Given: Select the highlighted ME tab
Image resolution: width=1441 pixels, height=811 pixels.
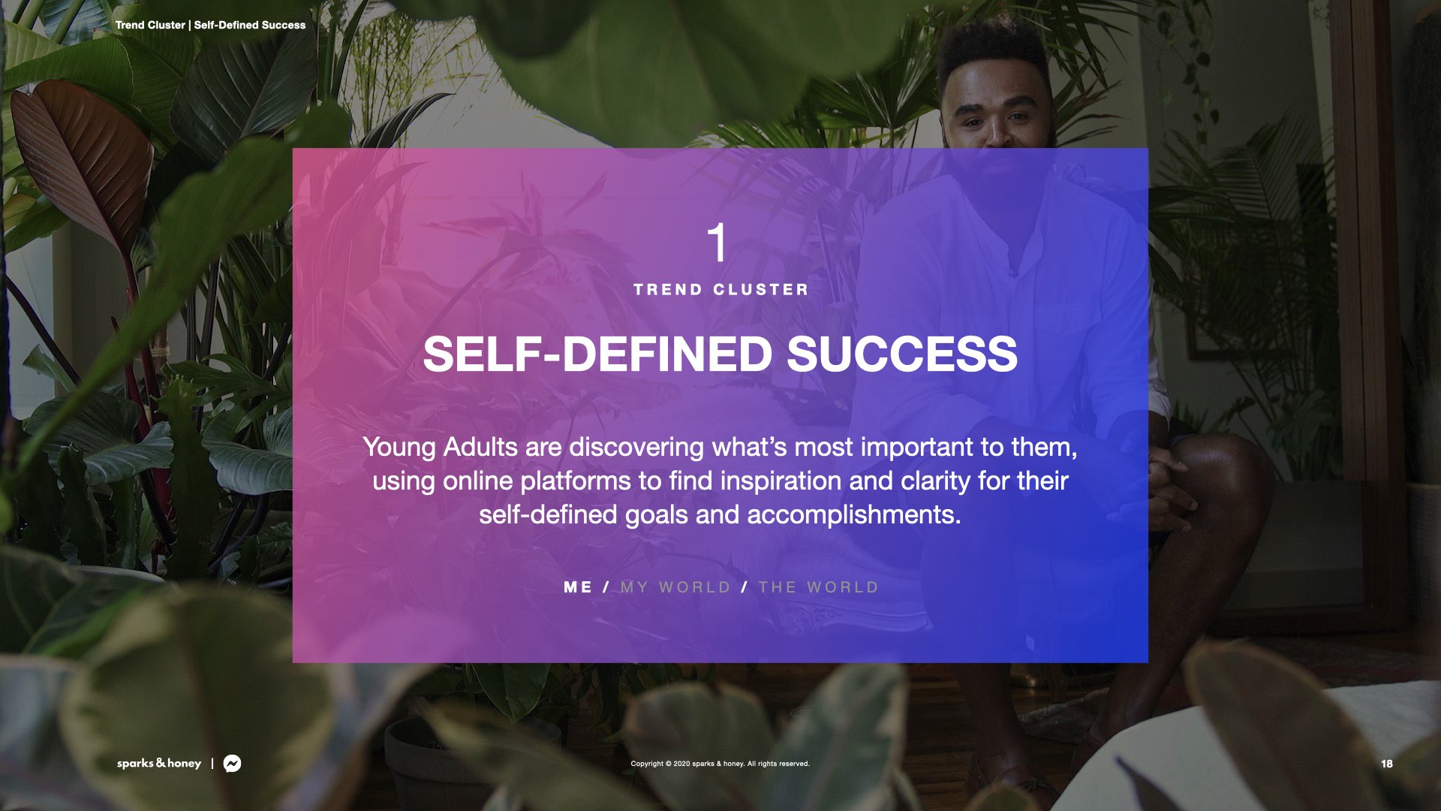Looking at the screenshot, I should coord(578,587).
